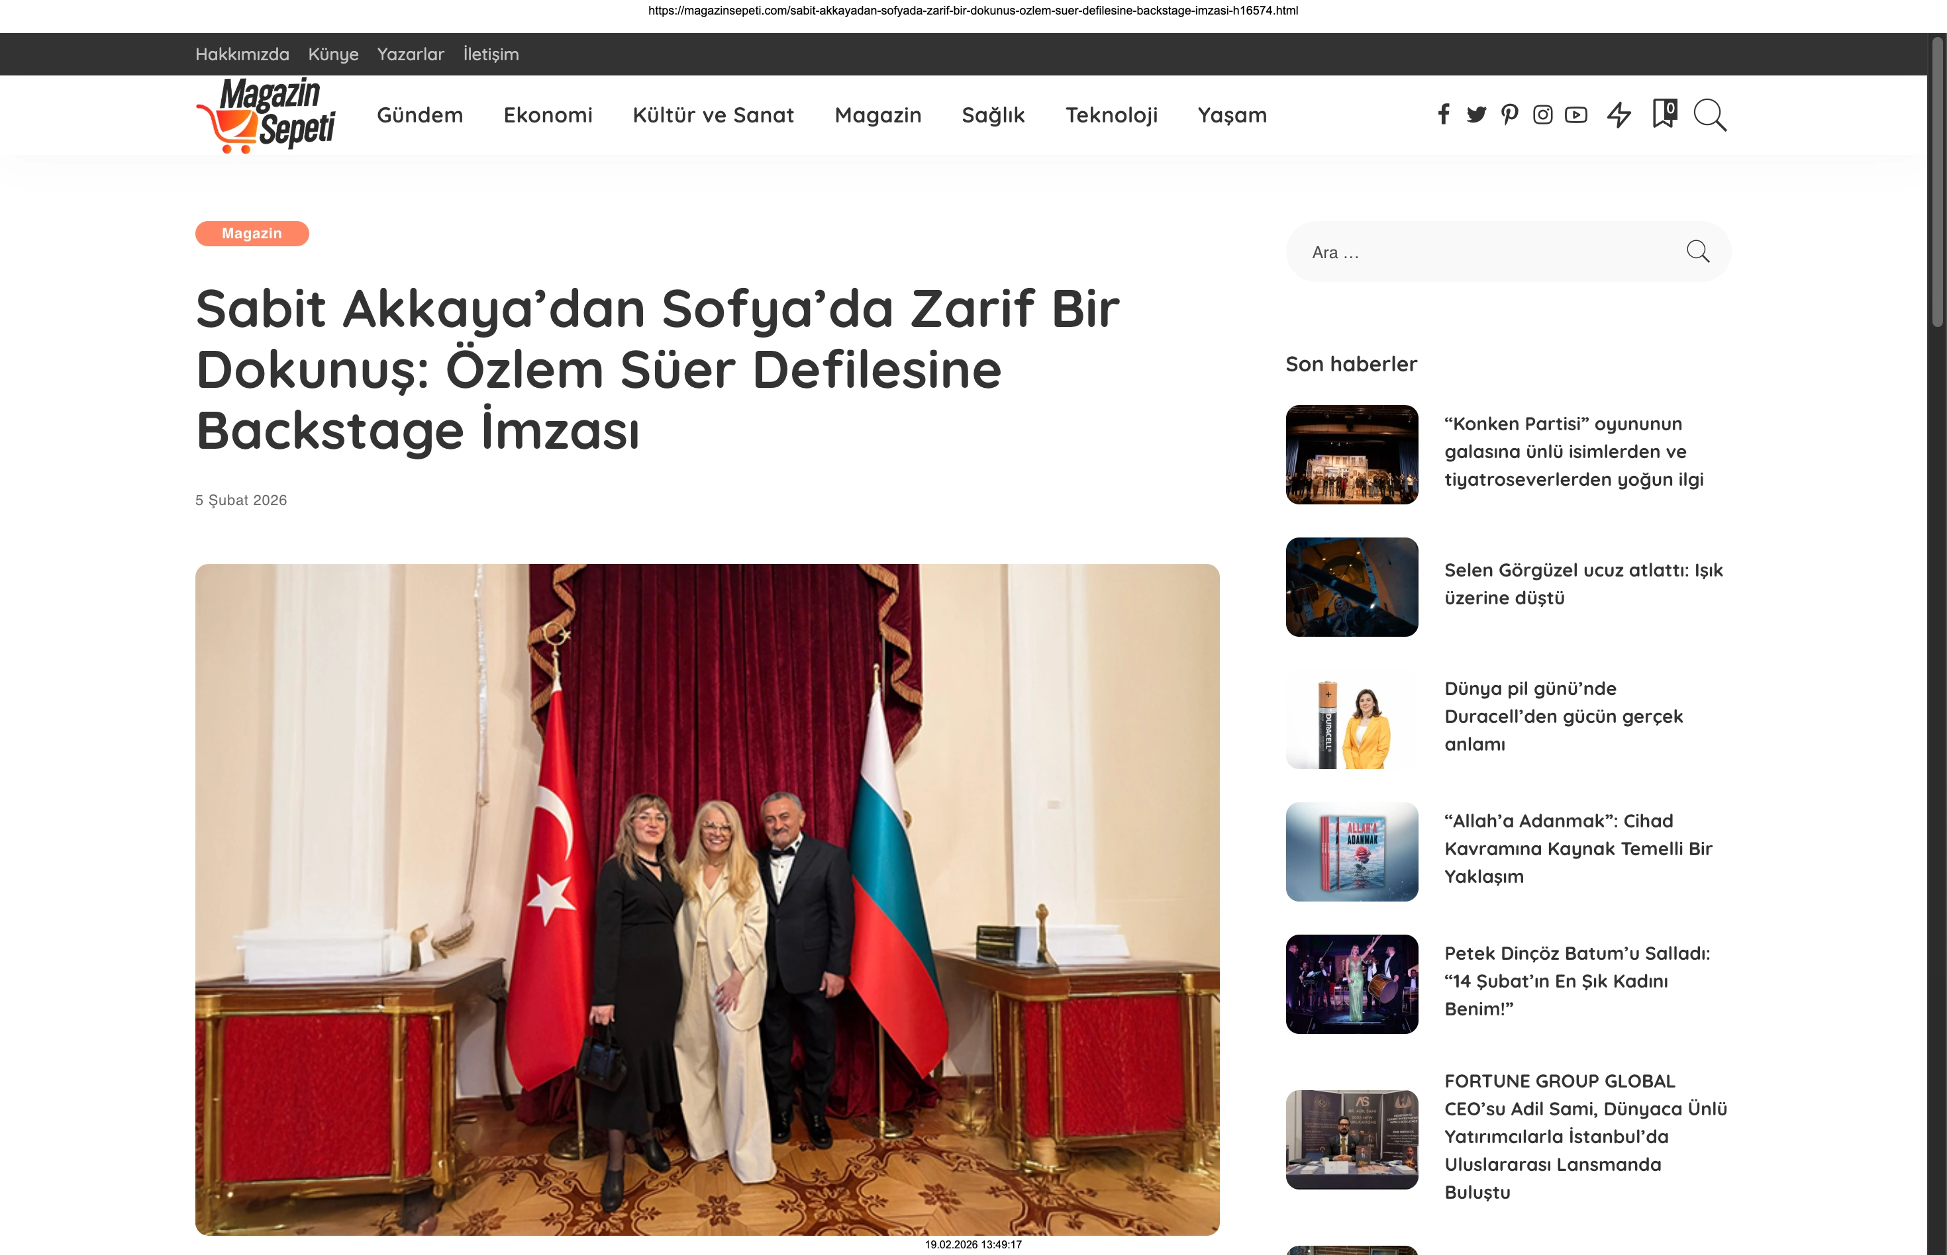Screen dimensions: 1947x1255
Task: Open the İletişim link in top bar
Action: [x=491, y=54]
